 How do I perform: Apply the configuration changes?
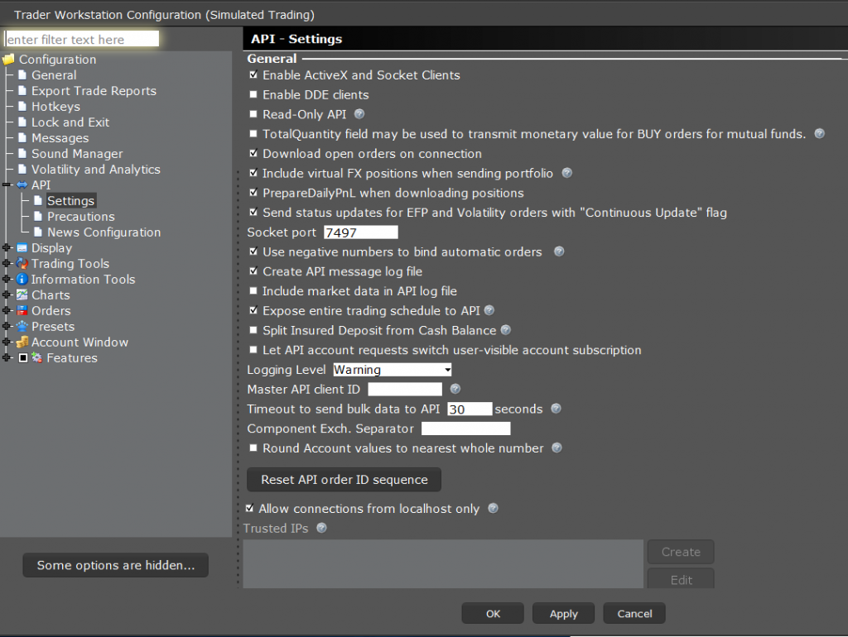[563, 613]
